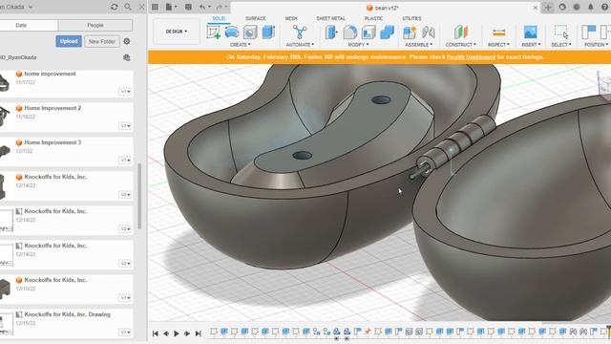This screenshot has width=611, height=344.
Task: Open data panel settings gear
Action: (127, 41)
